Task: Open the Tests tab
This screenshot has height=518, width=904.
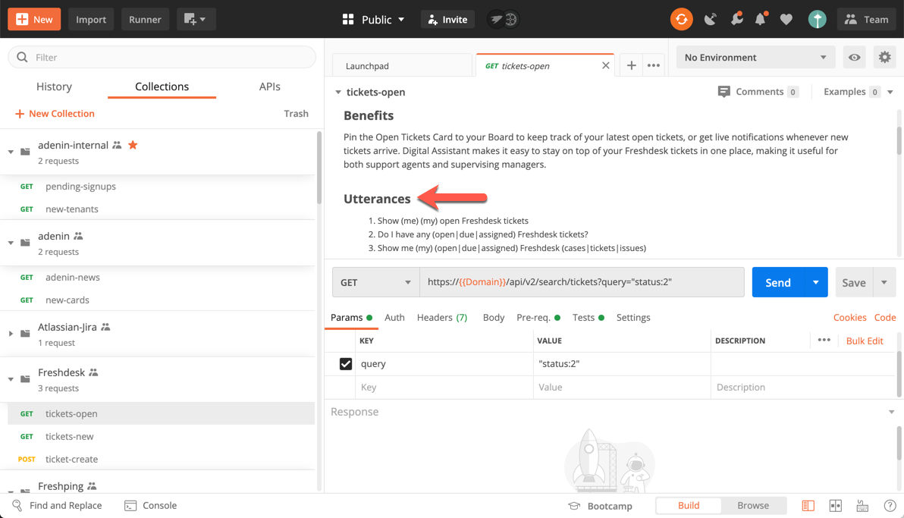Action: click(588, 317)
